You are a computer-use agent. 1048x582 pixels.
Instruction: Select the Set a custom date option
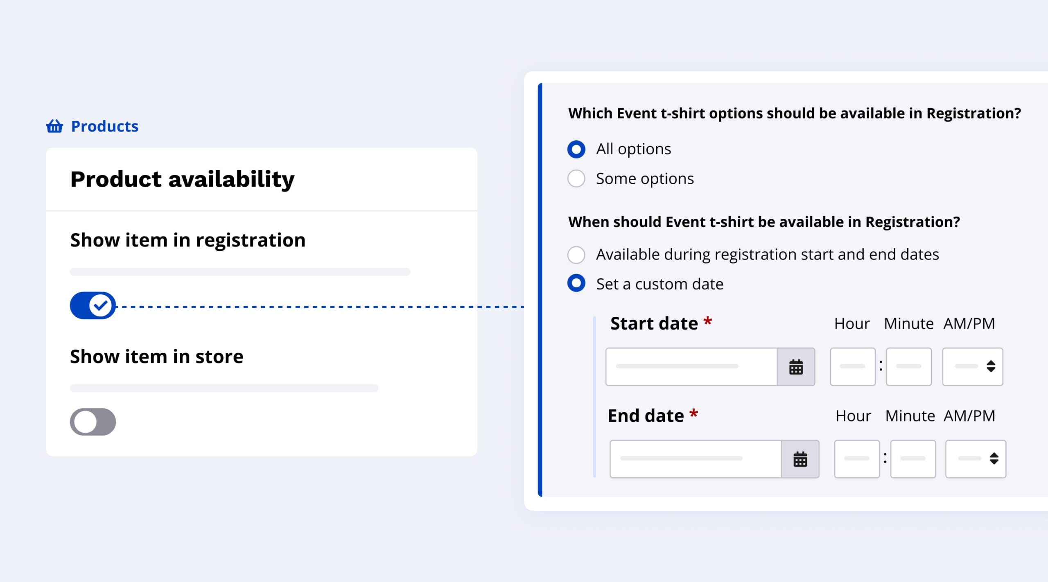(x=576, y=283)
